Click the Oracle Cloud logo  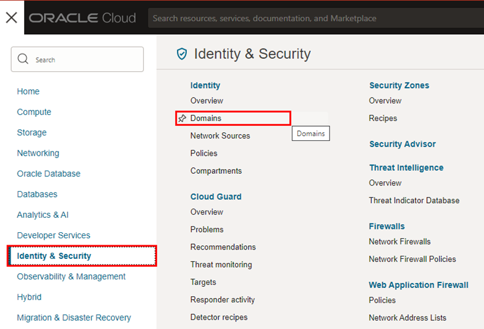[83, 18]
